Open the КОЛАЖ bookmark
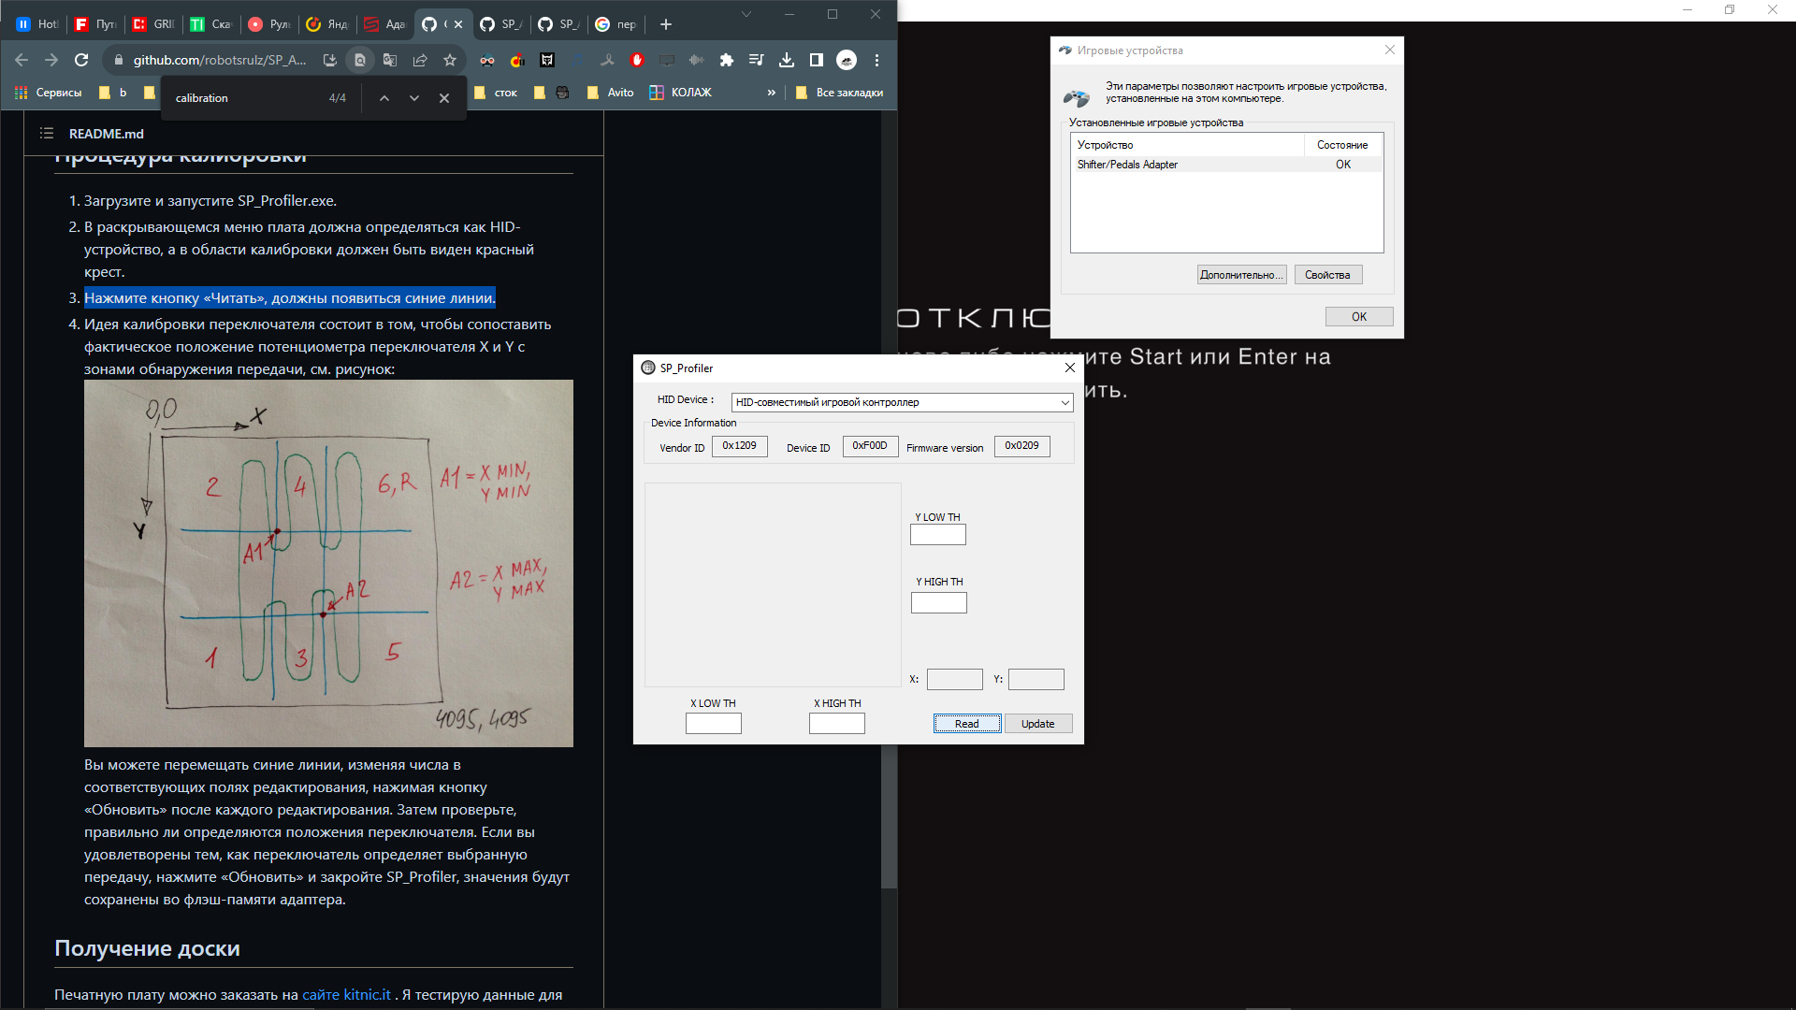This screenshot has width=1796, height=1010. tap(681, 93)
